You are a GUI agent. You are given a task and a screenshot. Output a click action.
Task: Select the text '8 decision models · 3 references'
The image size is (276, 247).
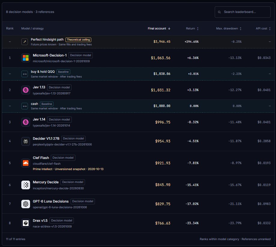(30, 12)
